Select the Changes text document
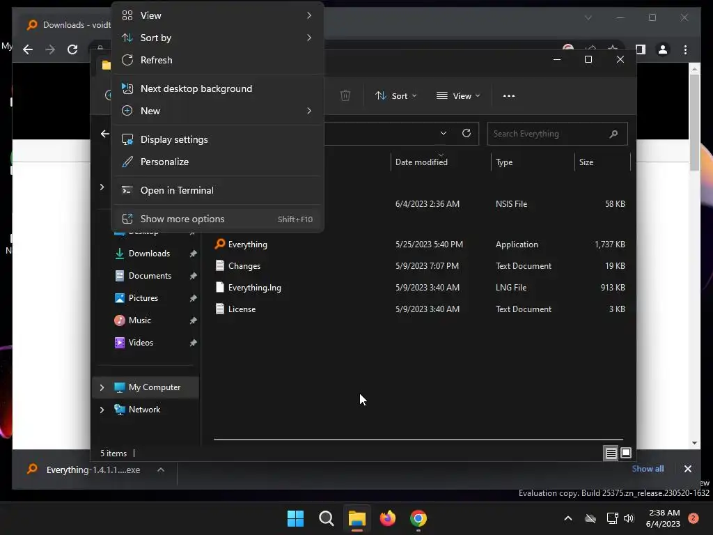Screen dimensions: 713x535 (419, 266)
